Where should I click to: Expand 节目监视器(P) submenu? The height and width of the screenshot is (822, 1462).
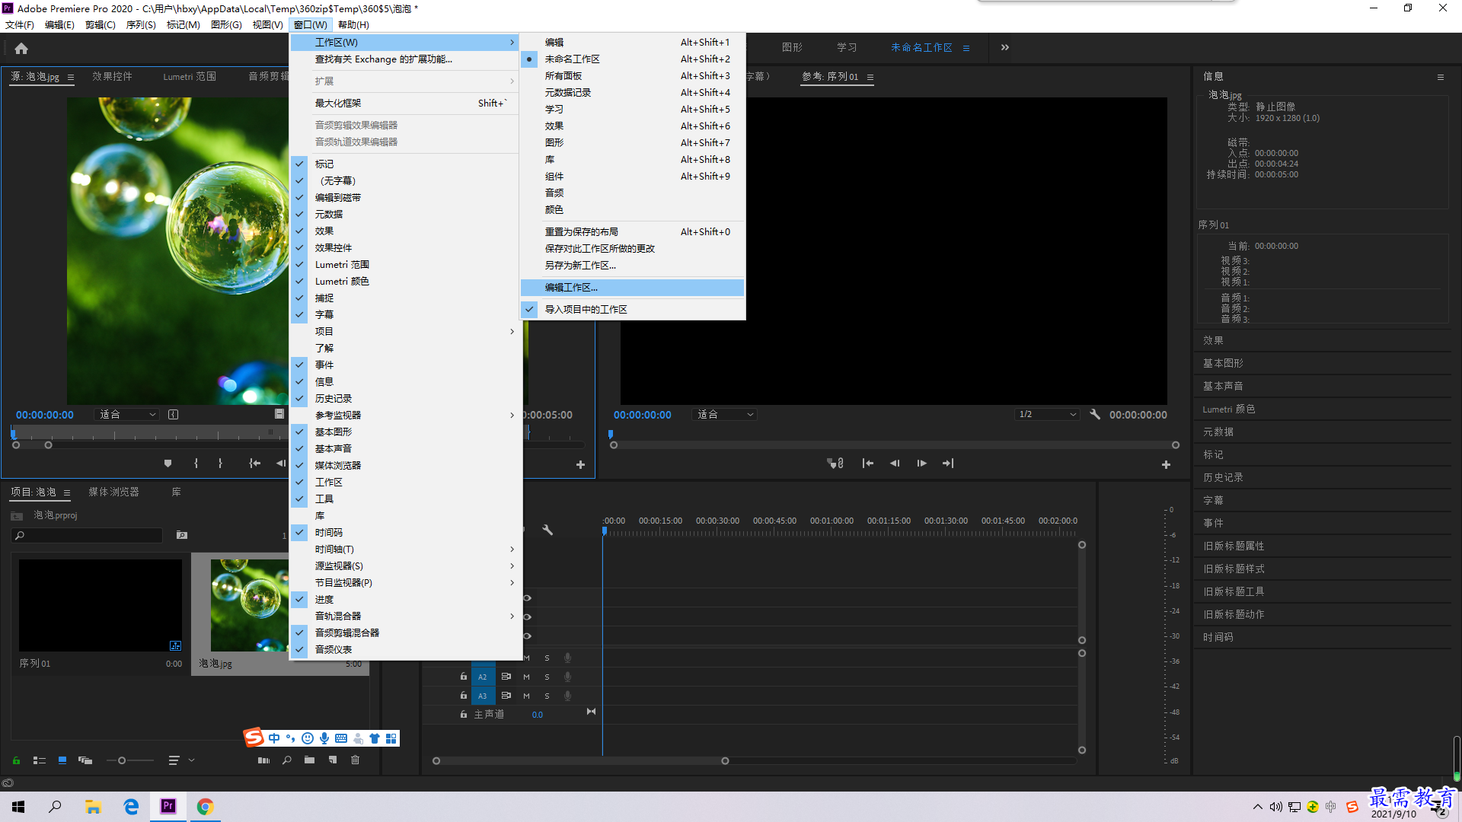(x=405, y=582)
